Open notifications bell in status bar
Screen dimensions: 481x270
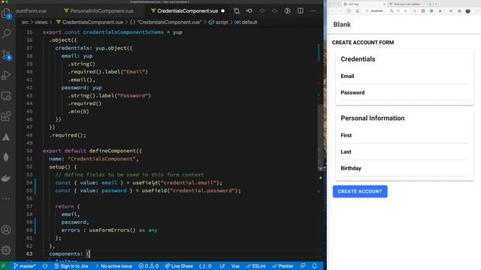314,266
